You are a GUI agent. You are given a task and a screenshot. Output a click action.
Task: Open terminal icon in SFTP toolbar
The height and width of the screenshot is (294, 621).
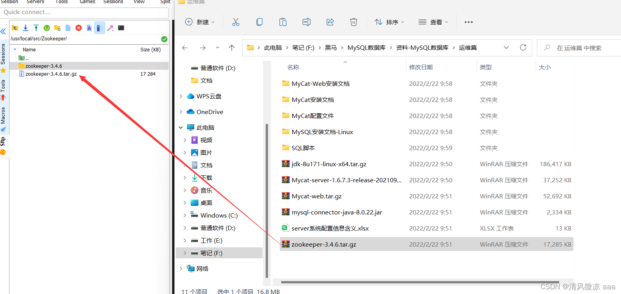point(121,28)
